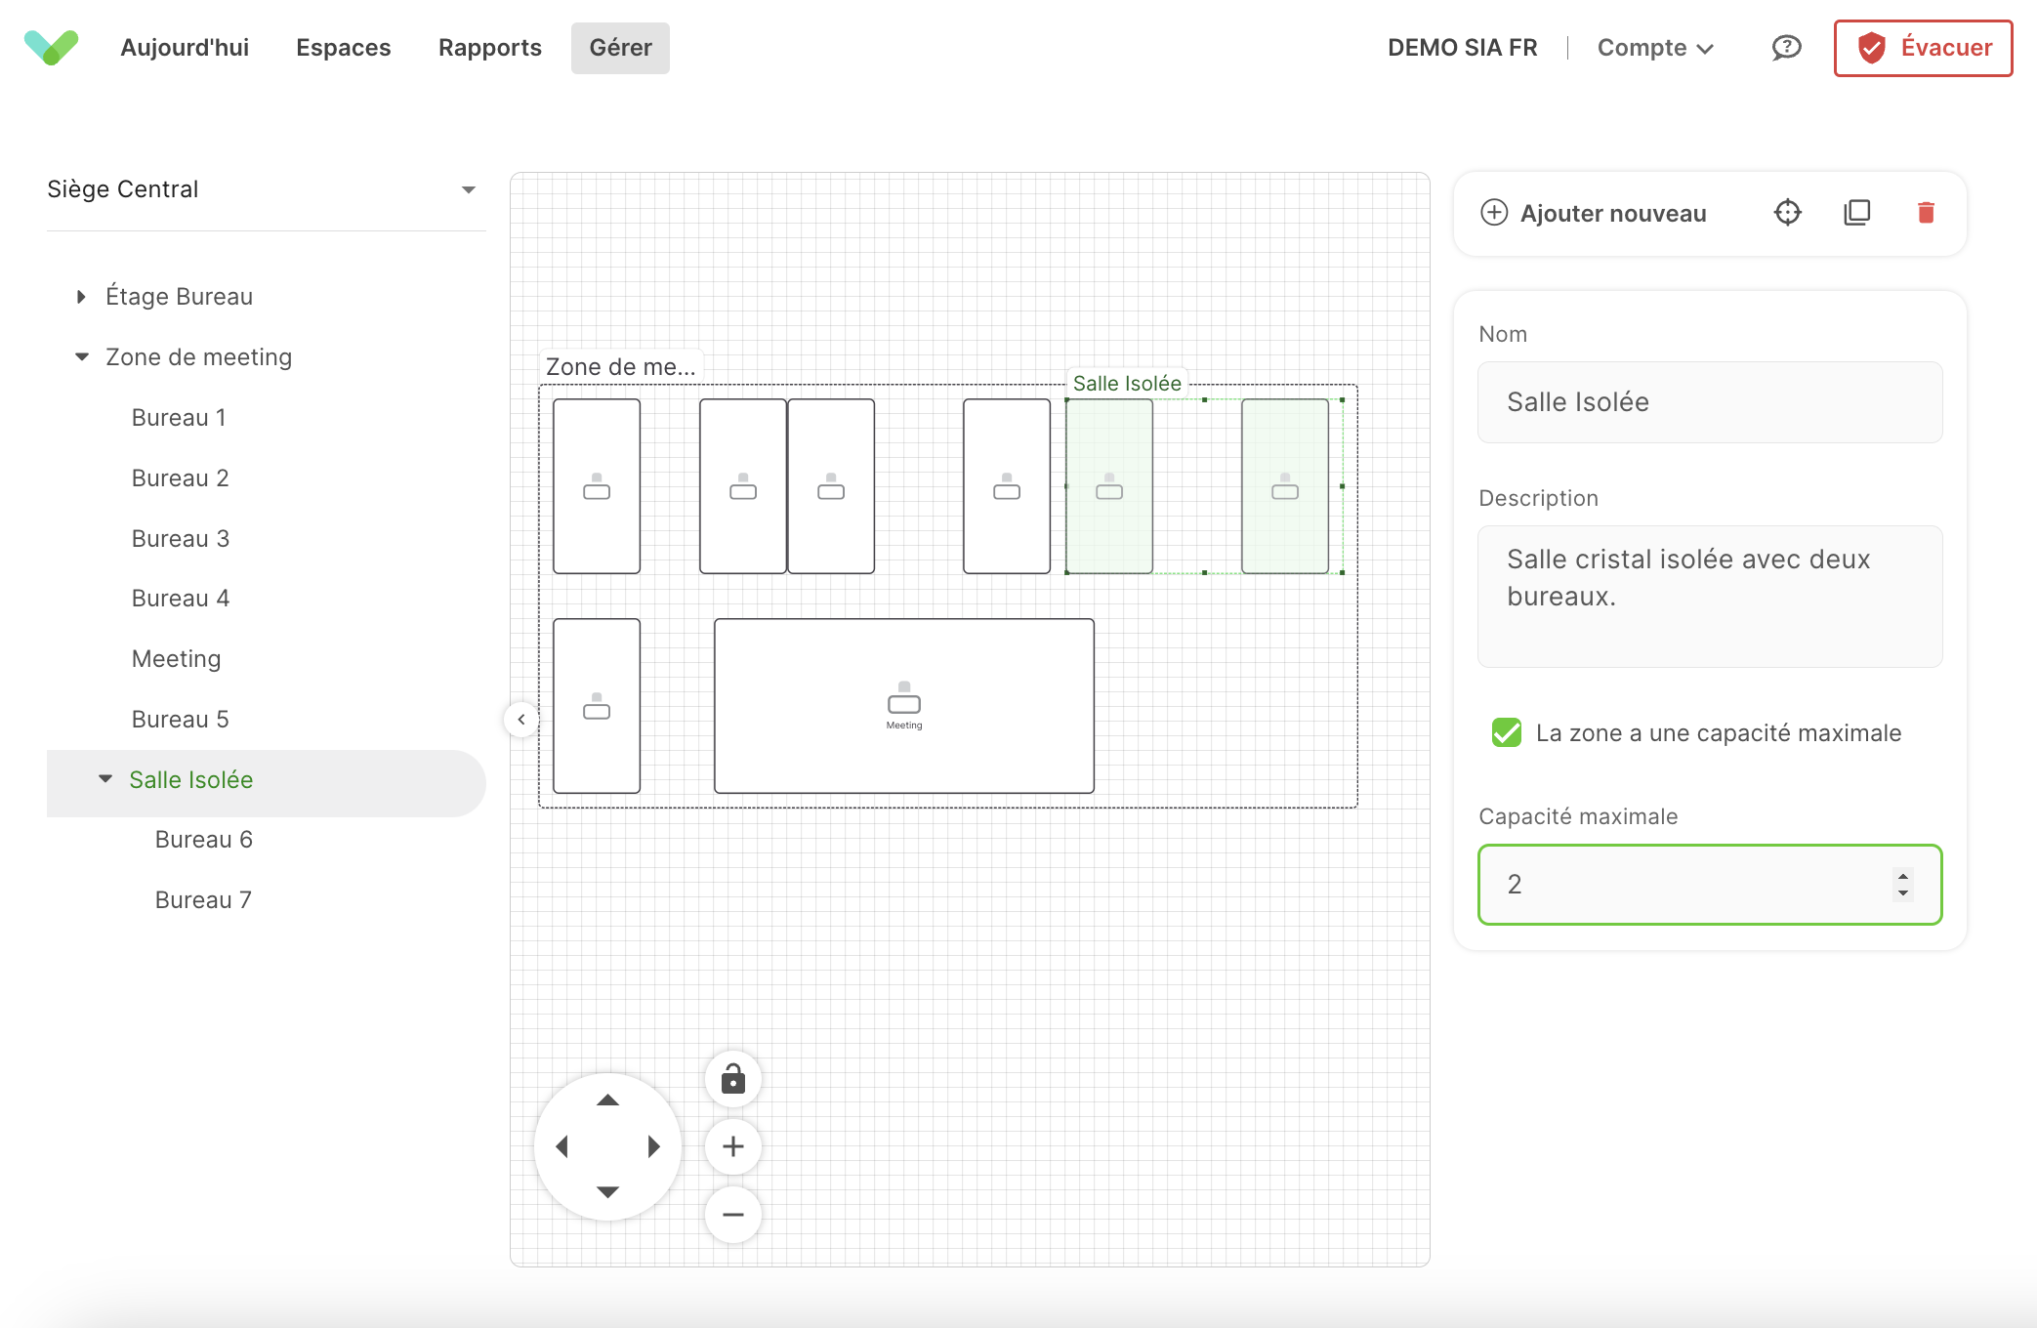Duplicate the selected zone with the copy icon
Screen dimensions: 2037x1328
[x=1856, y=213]
